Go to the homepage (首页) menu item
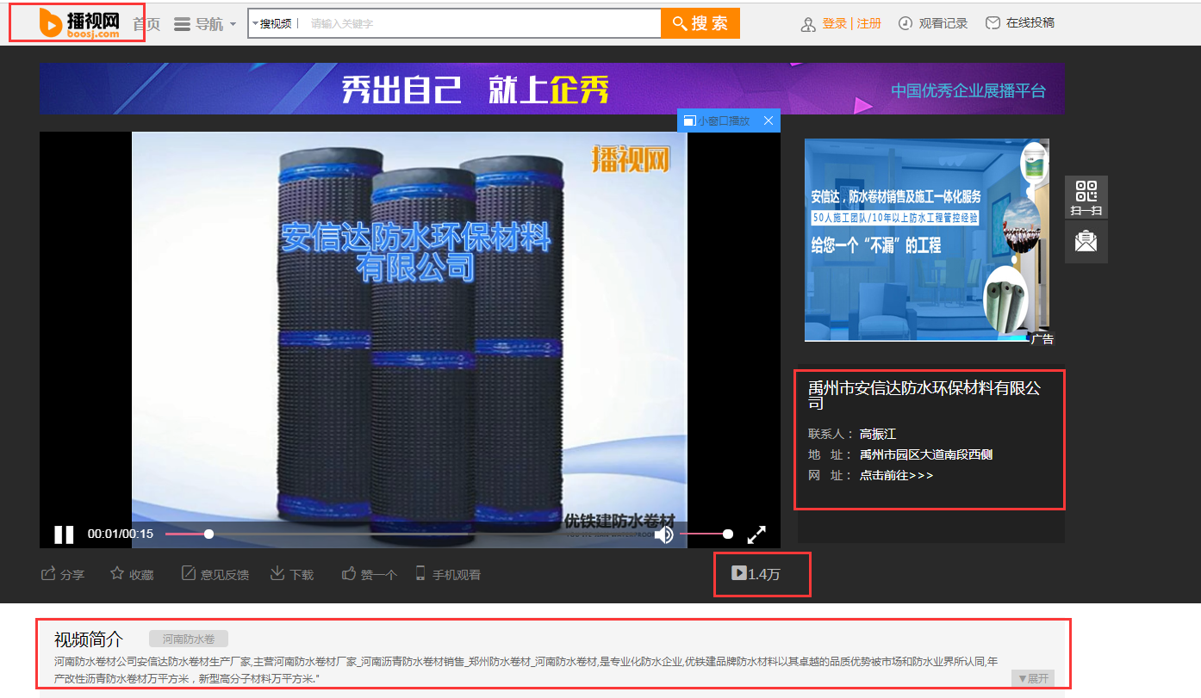This screenshot has width=1201, height=698. [x=146, y=24]
